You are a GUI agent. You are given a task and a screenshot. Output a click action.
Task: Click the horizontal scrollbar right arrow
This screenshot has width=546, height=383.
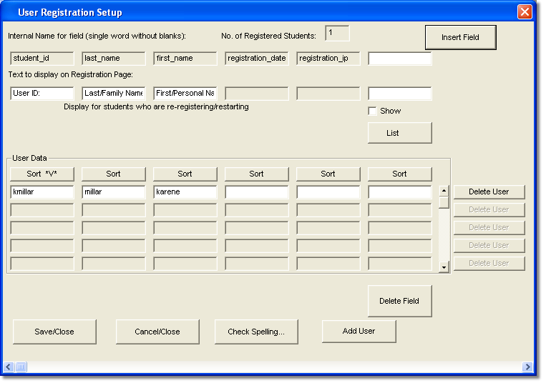(x=527, y=367)
